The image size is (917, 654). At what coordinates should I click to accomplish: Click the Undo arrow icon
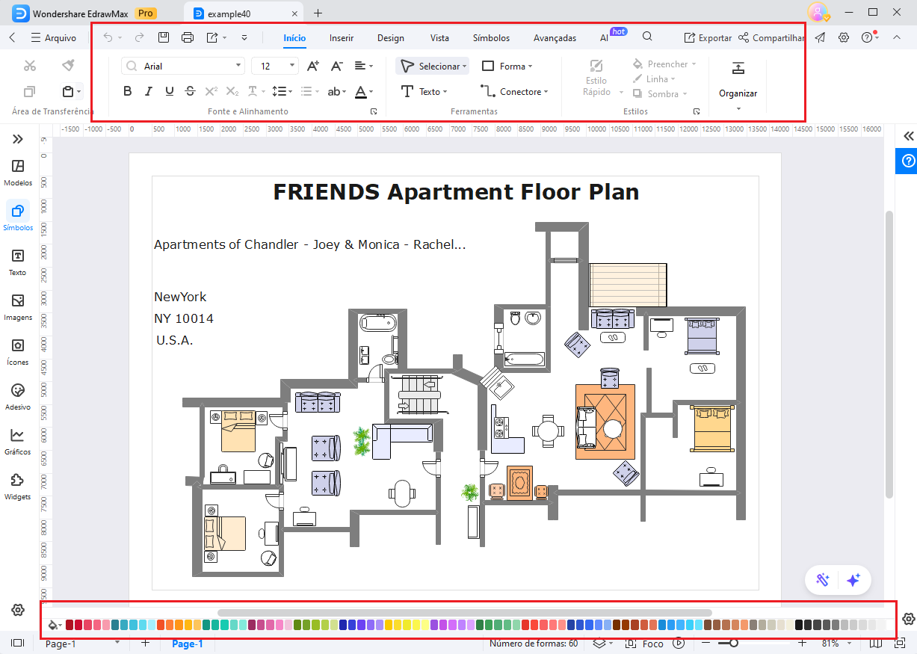coord(108,37)
